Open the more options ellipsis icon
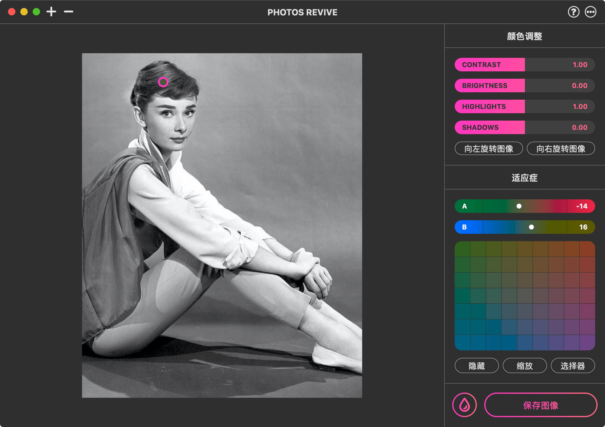This screenshot has height=427, width=605. [x=591, y=12]
